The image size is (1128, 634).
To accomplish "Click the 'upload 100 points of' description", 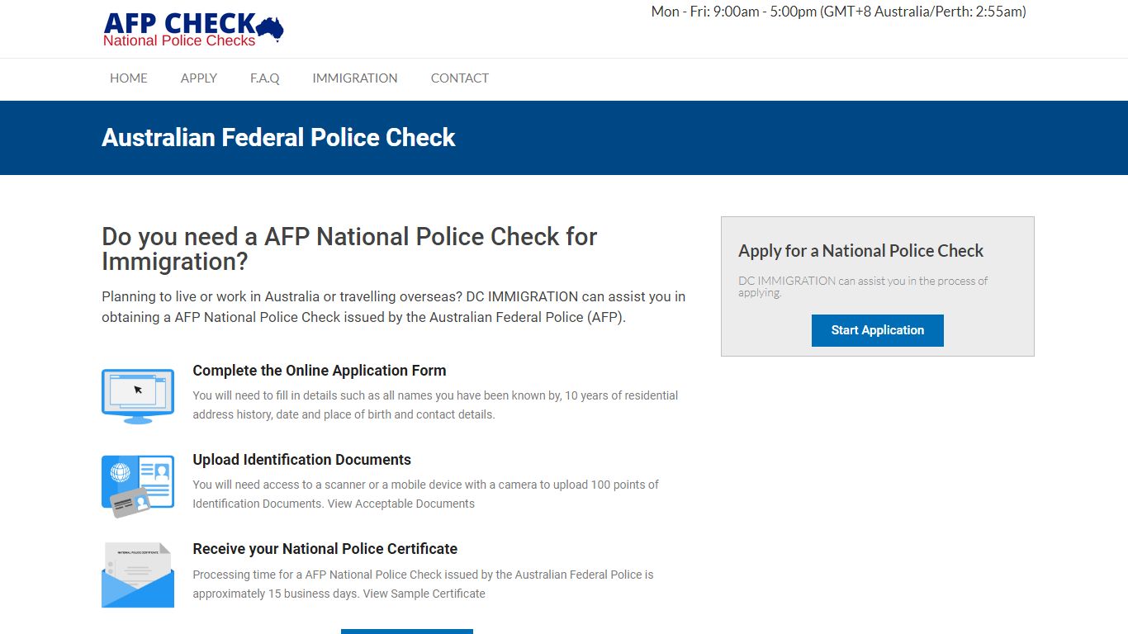I will pyautogui.click(x=426, y=494).
